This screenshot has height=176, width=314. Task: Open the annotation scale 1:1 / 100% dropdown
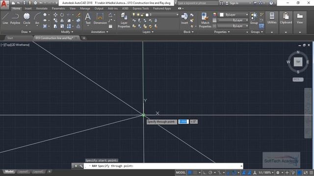[x=266, y=173]
